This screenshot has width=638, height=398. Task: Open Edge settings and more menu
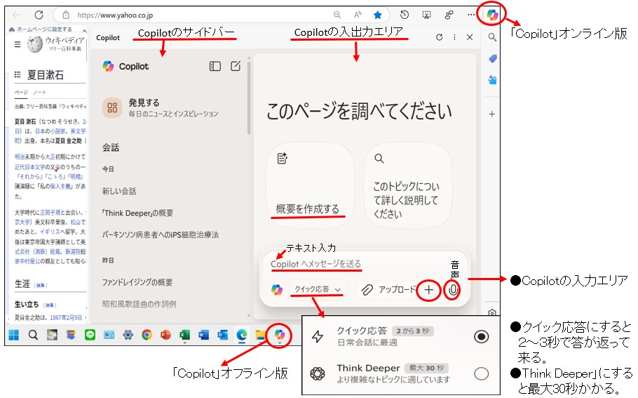tap(471, 15)
